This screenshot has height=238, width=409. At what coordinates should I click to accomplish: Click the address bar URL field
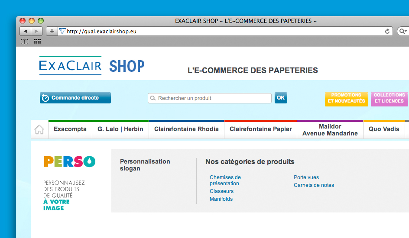pos(225,31)
